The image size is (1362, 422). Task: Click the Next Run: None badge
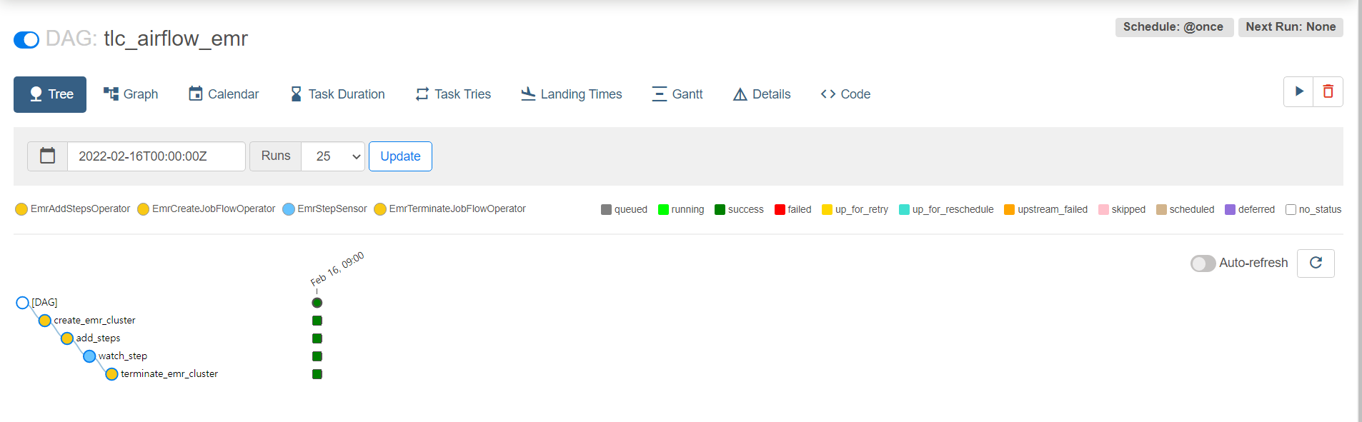point(1291,27)
